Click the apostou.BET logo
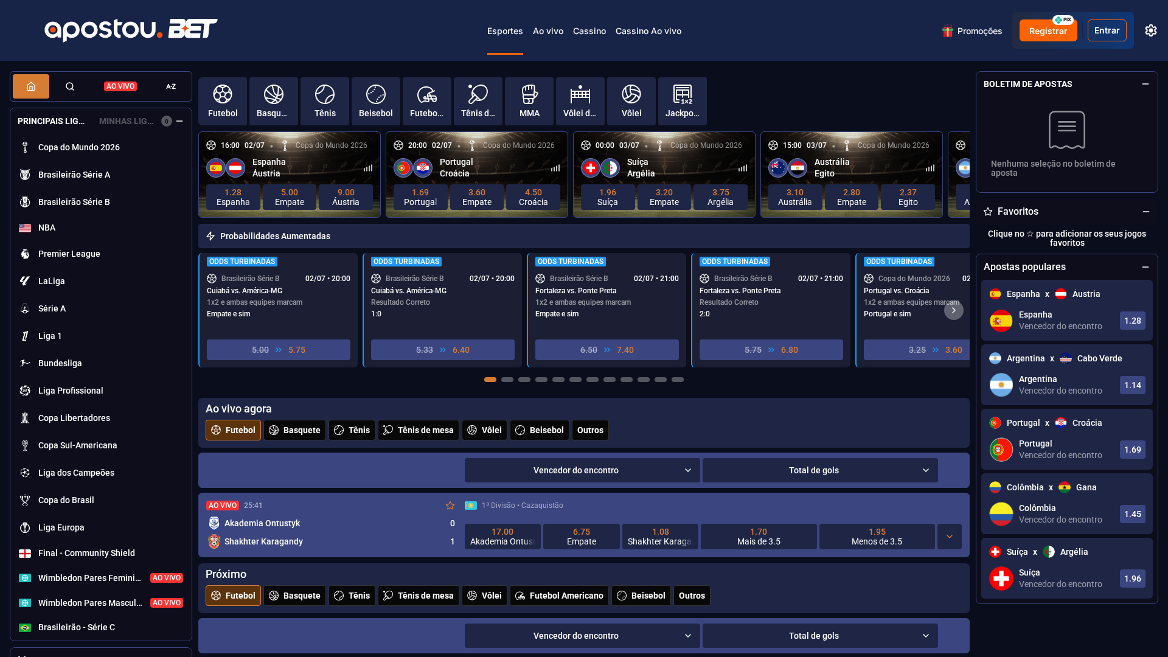The height and width of the screenshot is (657, 1168). point(131,30)
